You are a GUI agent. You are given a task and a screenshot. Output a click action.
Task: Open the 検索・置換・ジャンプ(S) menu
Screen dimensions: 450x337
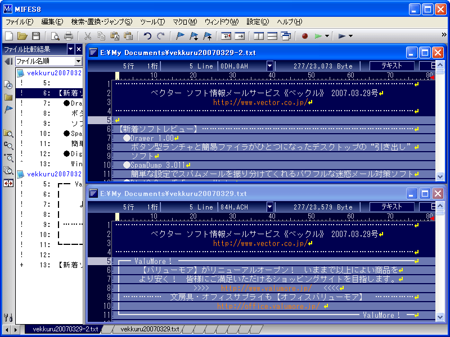point(102,22)
